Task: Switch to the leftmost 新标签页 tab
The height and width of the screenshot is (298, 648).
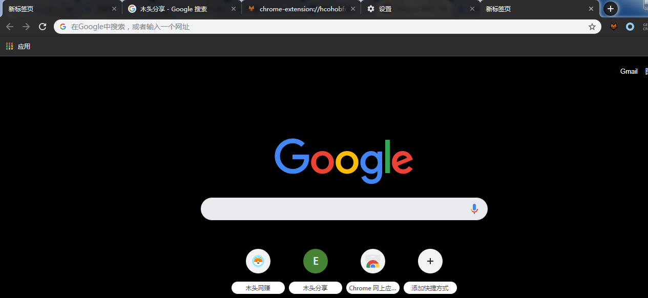Action: coord(61,9)
